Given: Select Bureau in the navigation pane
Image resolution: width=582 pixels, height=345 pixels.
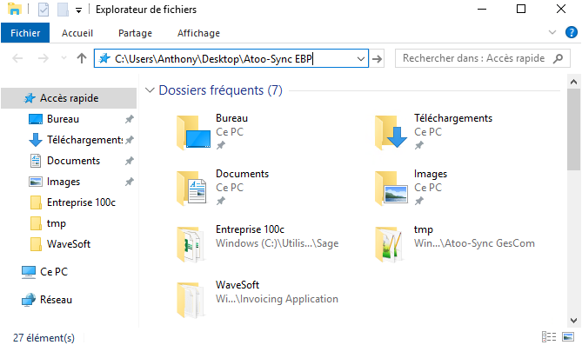Looking at the screenshot, I should pos(64,119).
